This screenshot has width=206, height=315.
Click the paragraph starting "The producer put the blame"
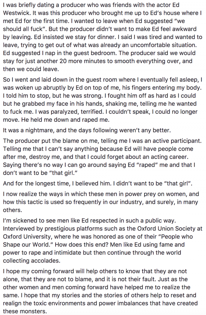[x=101, y=157]
